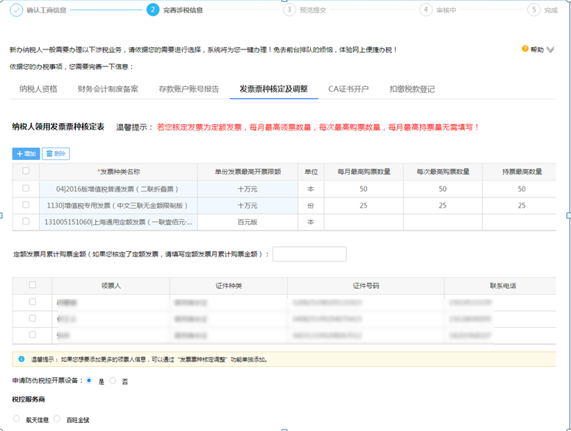The image size is (571, 431).
Task: Open the 财务会计制度备案 tab
Action: click(x=108, y=89)
